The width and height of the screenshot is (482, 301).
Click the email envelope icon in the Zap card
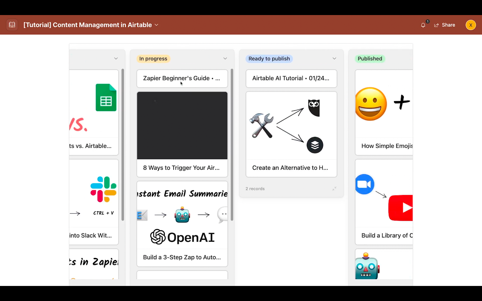click(142, 215)
